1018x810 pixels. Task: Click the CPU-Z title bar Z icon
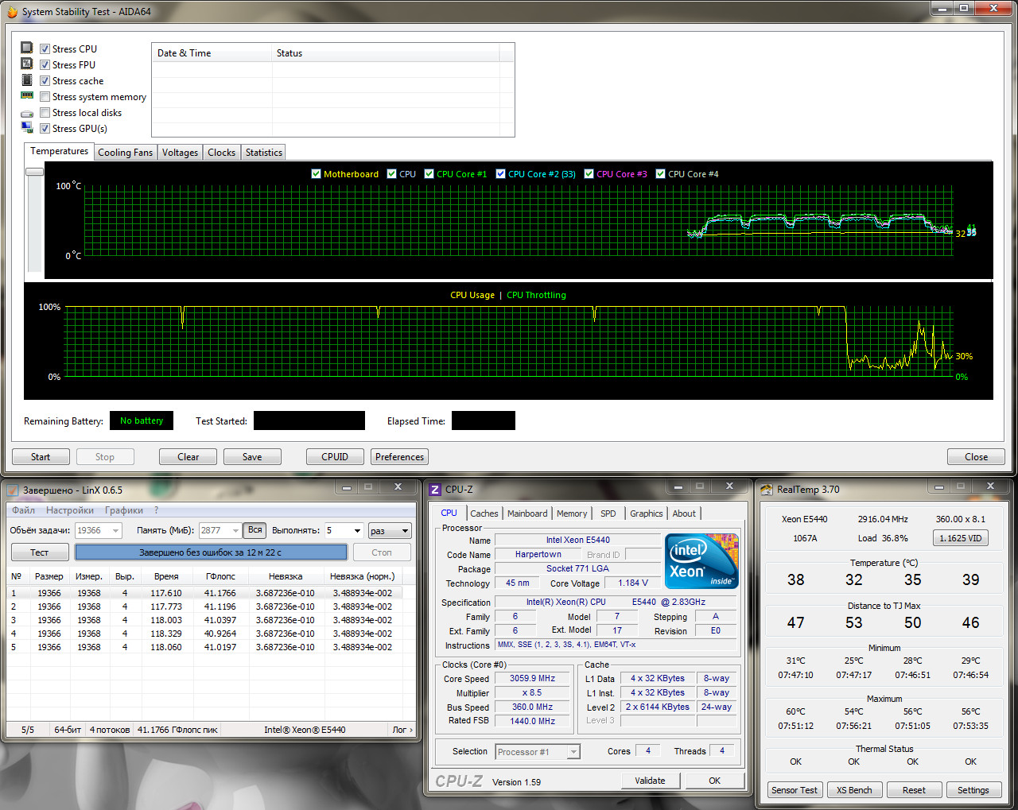(435, 490)
